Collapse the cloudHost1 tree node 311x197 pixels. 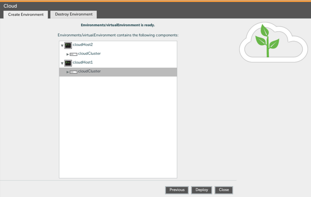pyautogui.click(x=62, y=63)
